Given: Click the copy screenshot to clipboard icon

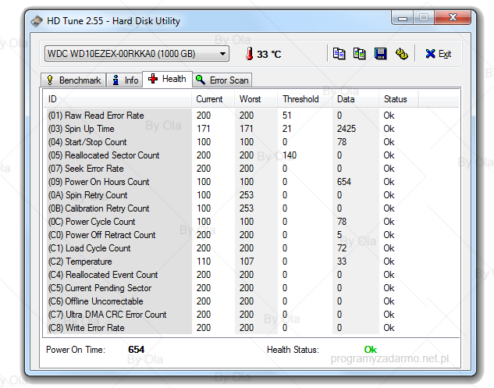Looking at the screenshot, I should (x=360, y=54).
